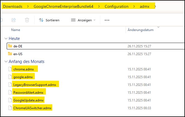Open the Anzeigen view dropdown
The width and height of the screenshot is (185, 117).
83,20
